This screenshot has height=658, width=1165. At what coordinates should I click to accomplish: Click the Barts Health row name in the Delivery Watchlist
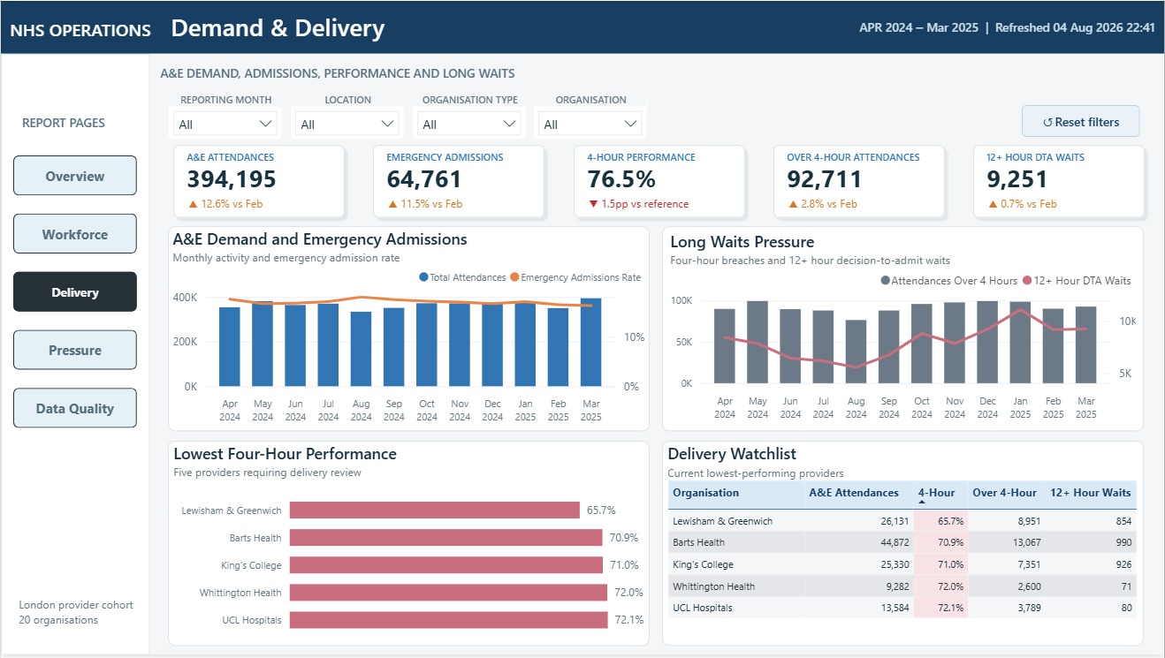tap(698, 542)
